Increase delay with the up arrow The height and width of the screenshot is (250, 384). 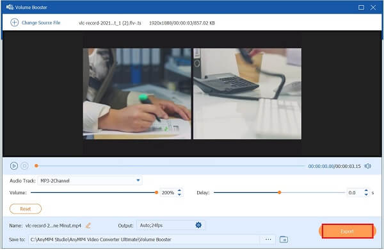pyautogui.click(x=366, y=190)
